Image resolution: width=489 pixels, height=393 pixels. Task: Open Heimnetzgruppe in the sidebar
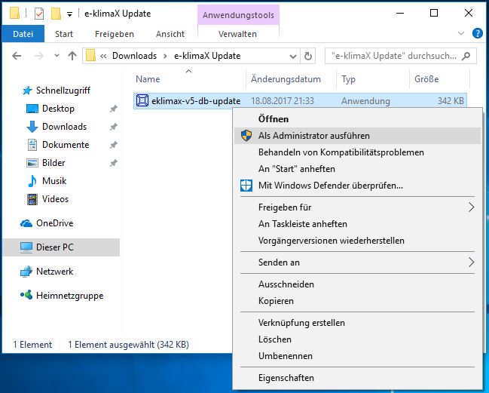point(69,296)
